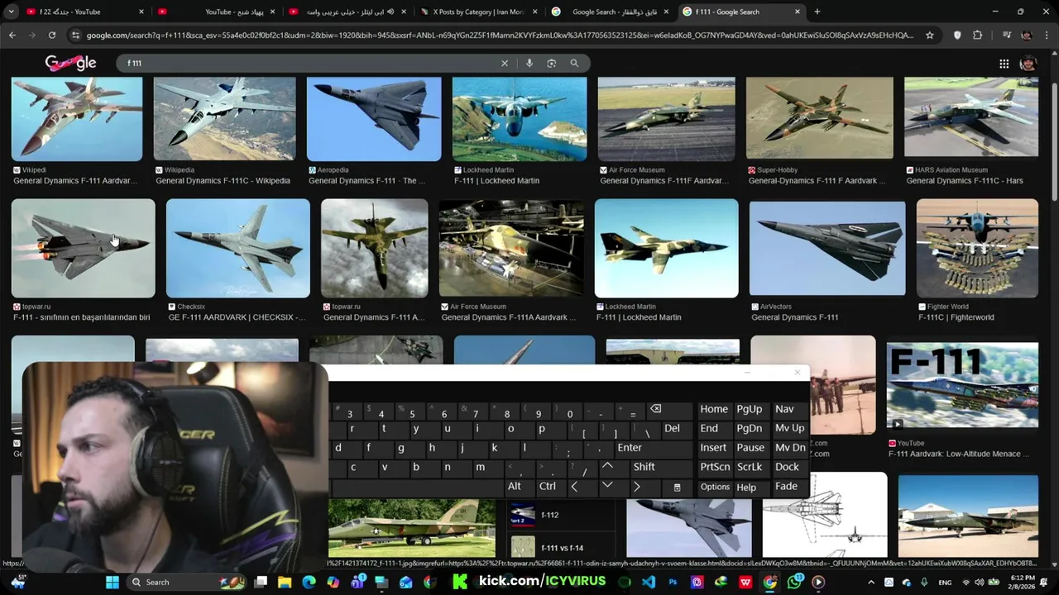Close the on-screen keyboard window

[x=798, y=373]
